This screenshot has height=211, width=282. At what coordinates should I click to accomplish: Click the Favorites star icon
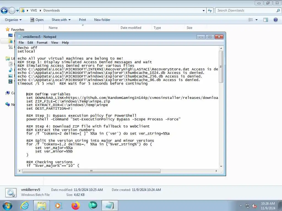(7, 29)
